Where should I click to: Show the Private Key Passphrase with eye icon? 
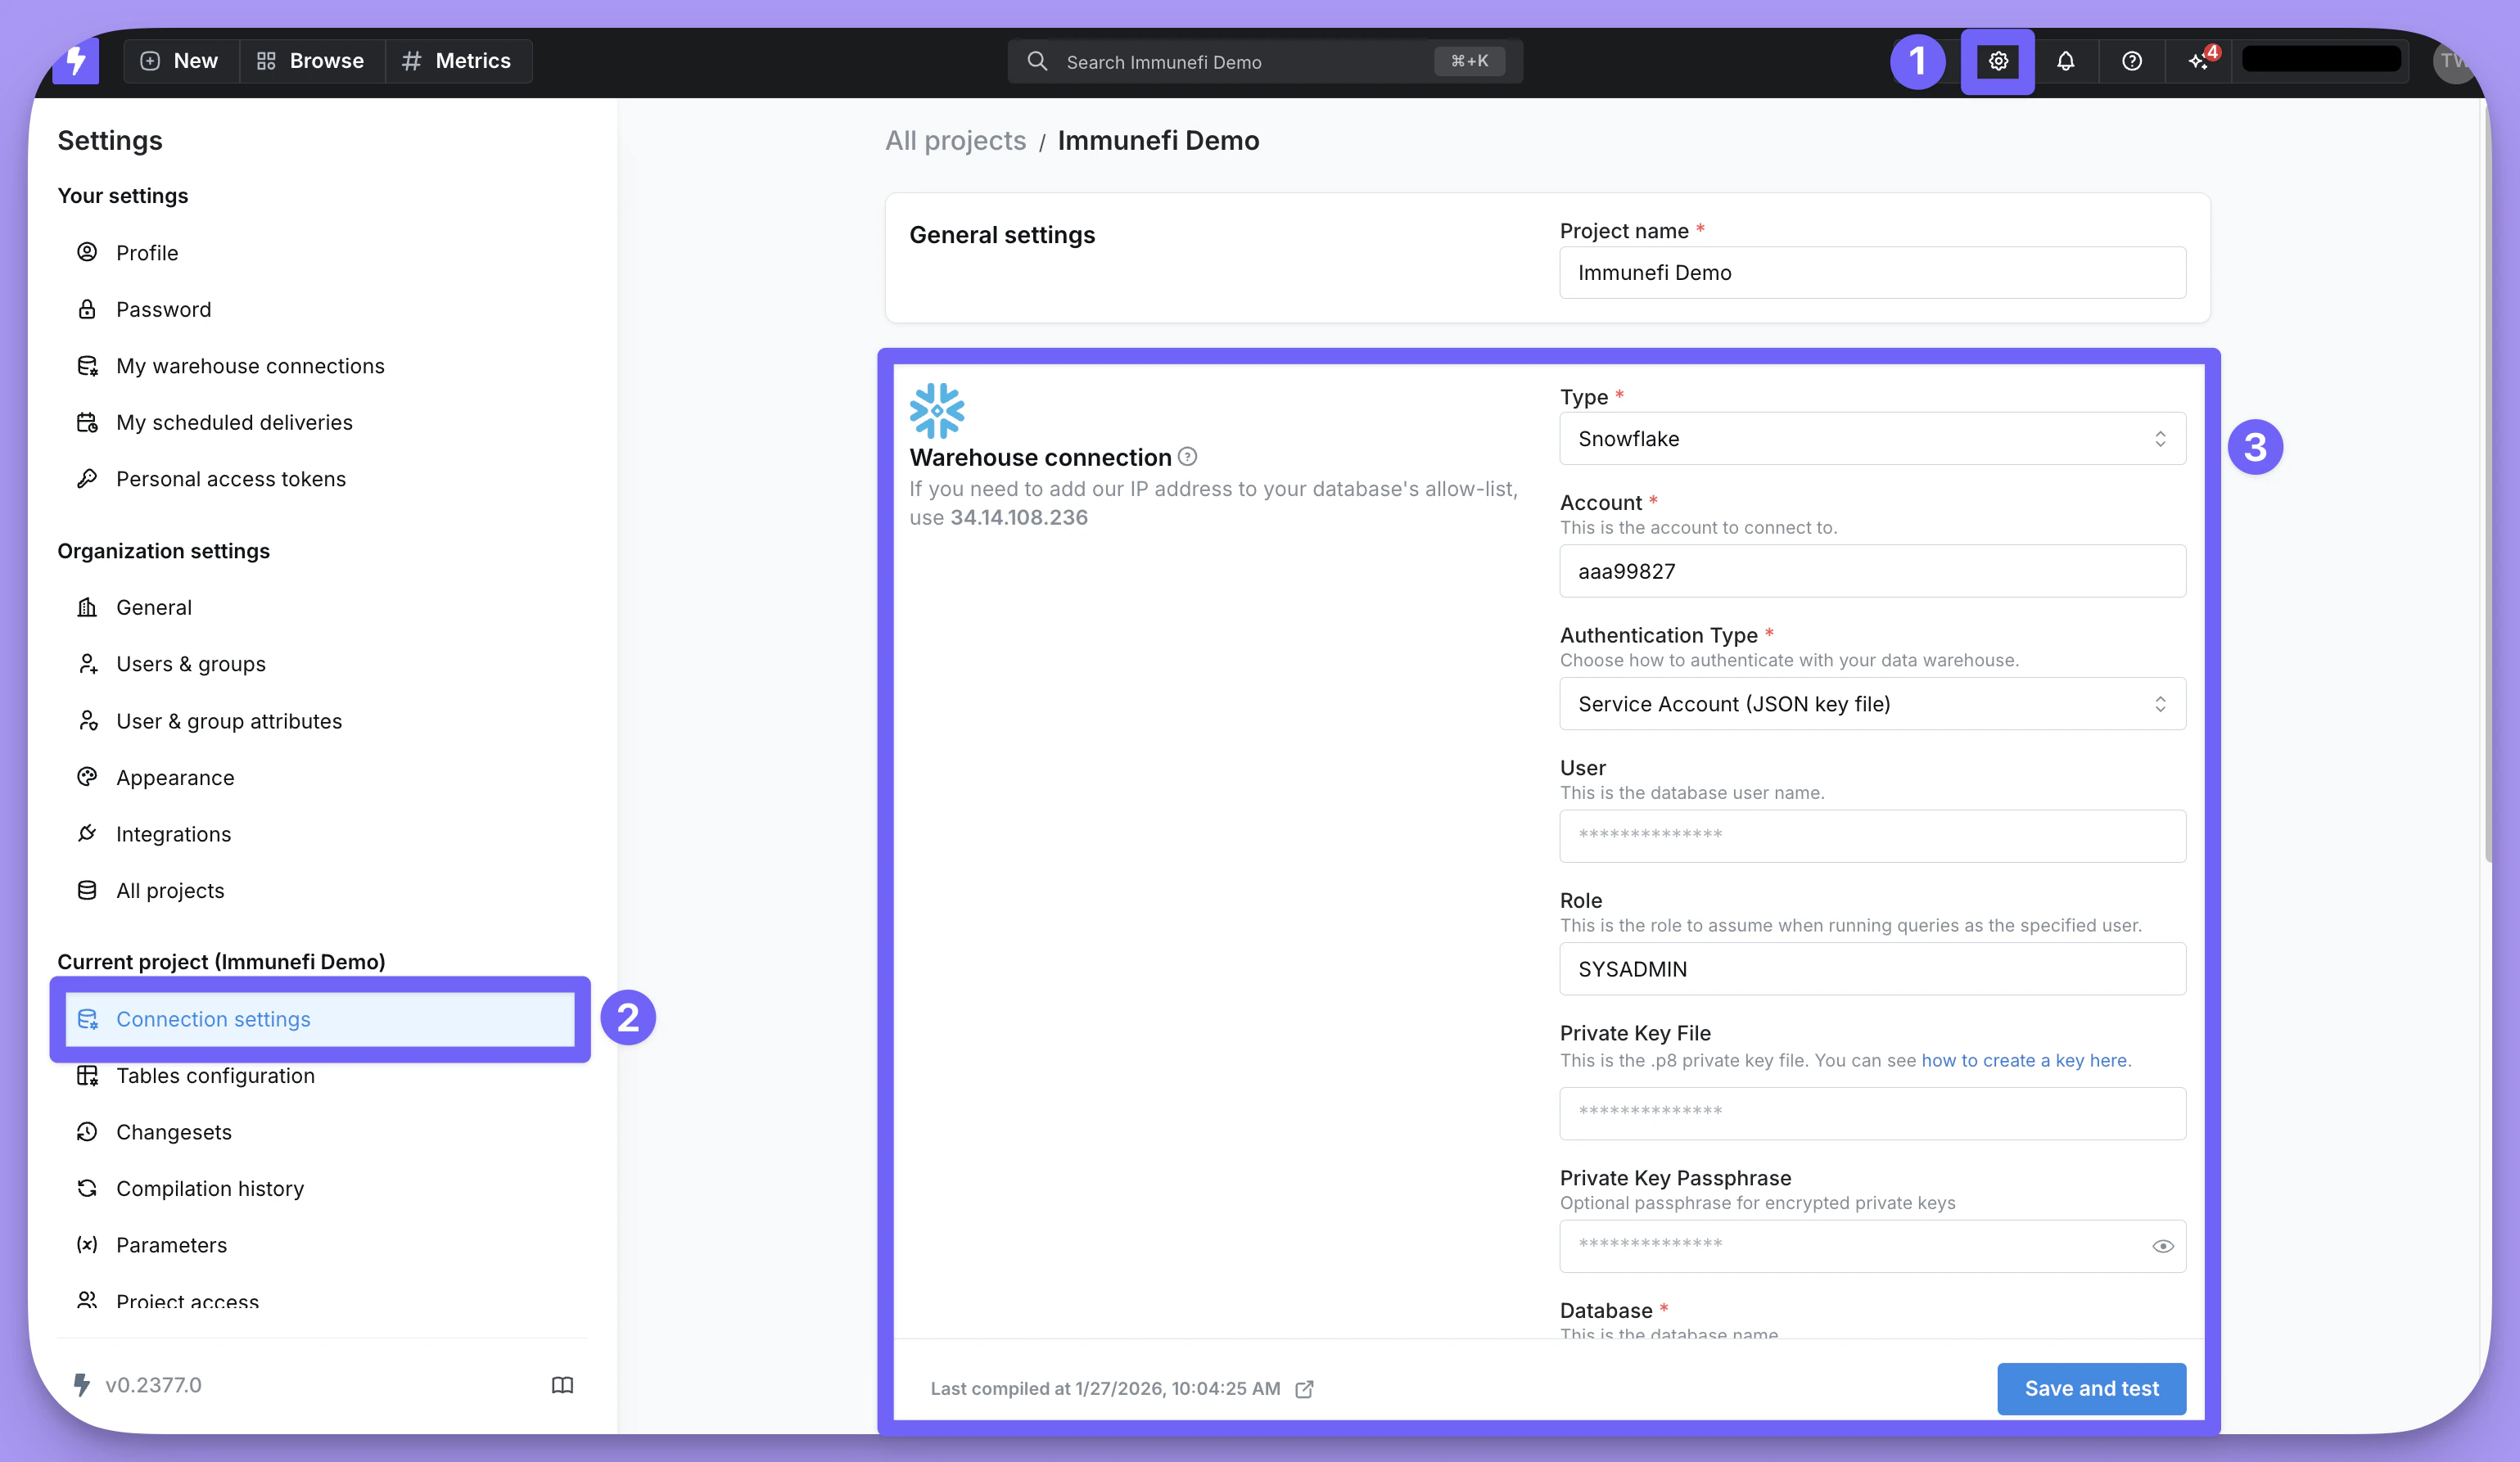pyautogui.click(x=2162, y=1246)
